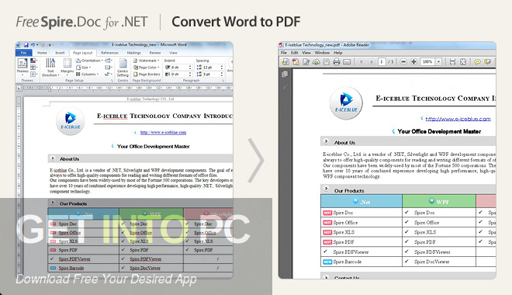Click the fit full page icon in Adobe Reader

pos(463,61)
